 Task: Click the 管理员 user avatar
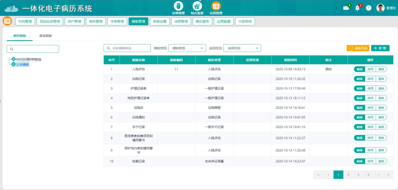click(x=380, y=8)
